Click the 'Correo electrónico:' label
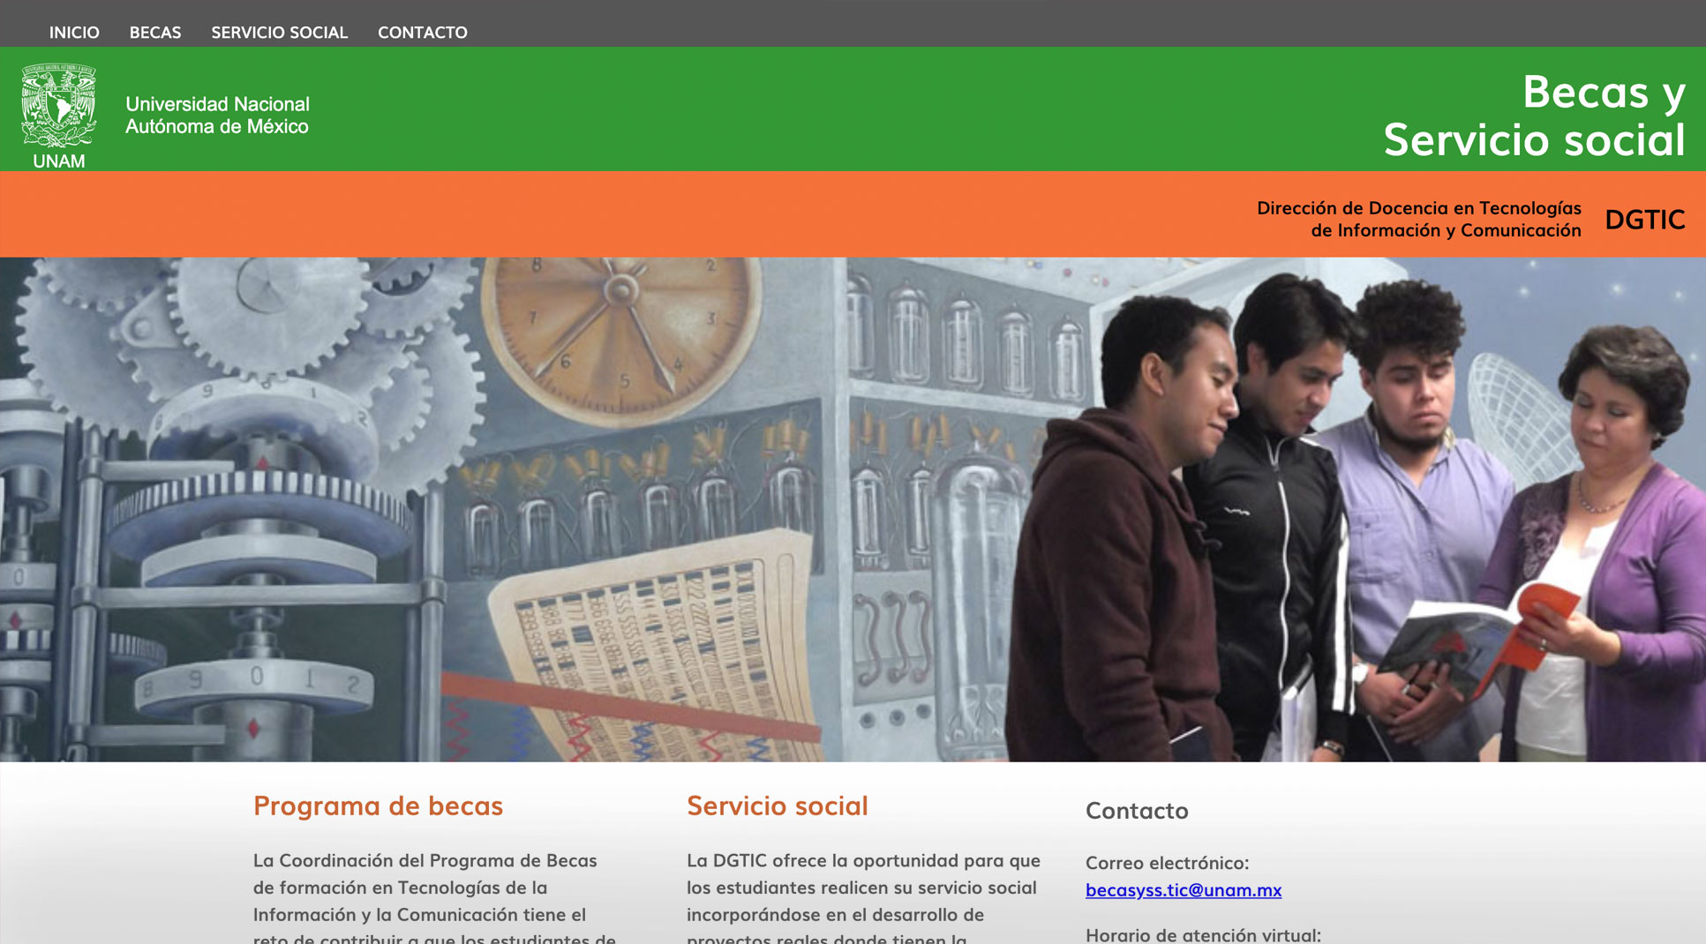 pos(1167,863)
